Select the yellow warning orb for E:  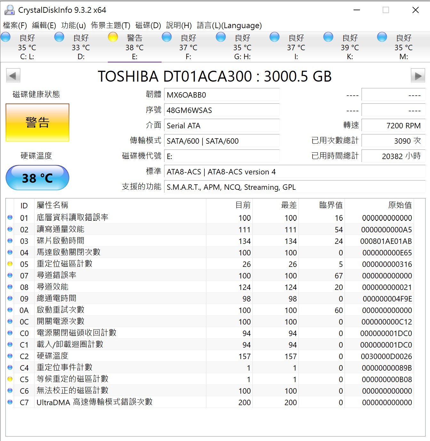coord(113,37)
